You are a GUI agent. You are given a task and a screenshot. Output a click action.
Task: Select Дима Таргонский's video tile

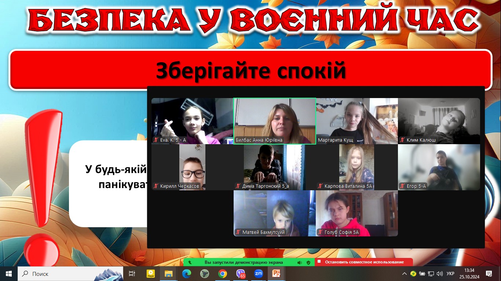[x=275, y=167]
